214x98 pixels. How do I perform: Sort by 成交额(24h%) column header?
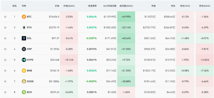[x=126, y=6]
